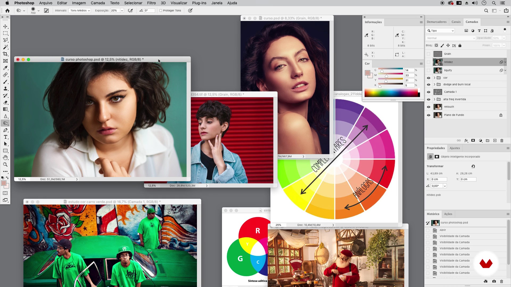The width and height of the screenshot is (511, 287).
Task: Click the X position input field
Action: pos(439,179)
